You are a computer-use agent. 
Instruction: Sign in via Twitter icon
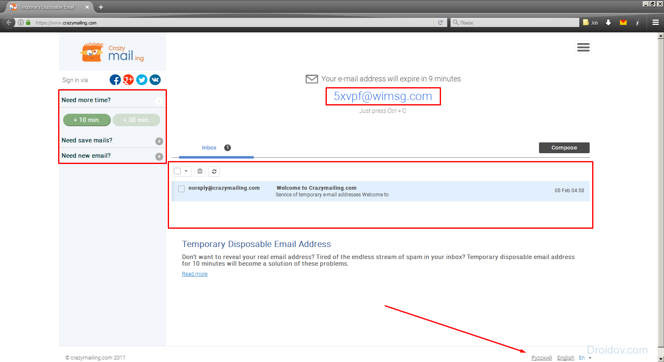[x=142, y=80]
